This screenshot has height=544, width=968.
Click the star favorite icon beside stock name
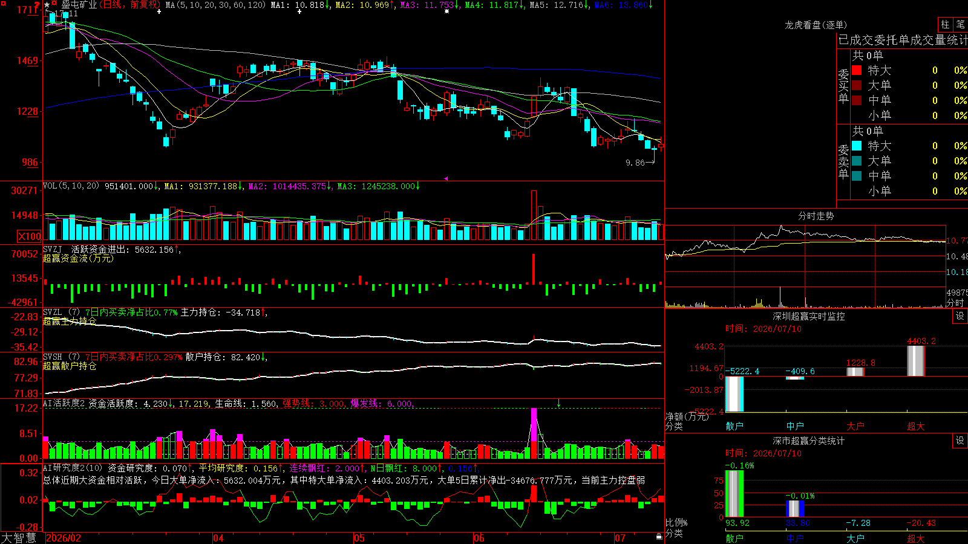[47, 5]
